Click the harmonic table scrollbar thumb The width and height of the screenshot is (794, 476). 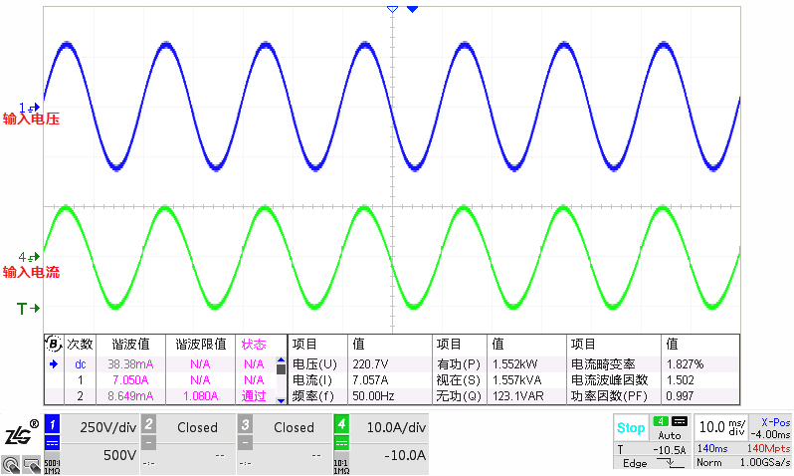pos(281,369)
